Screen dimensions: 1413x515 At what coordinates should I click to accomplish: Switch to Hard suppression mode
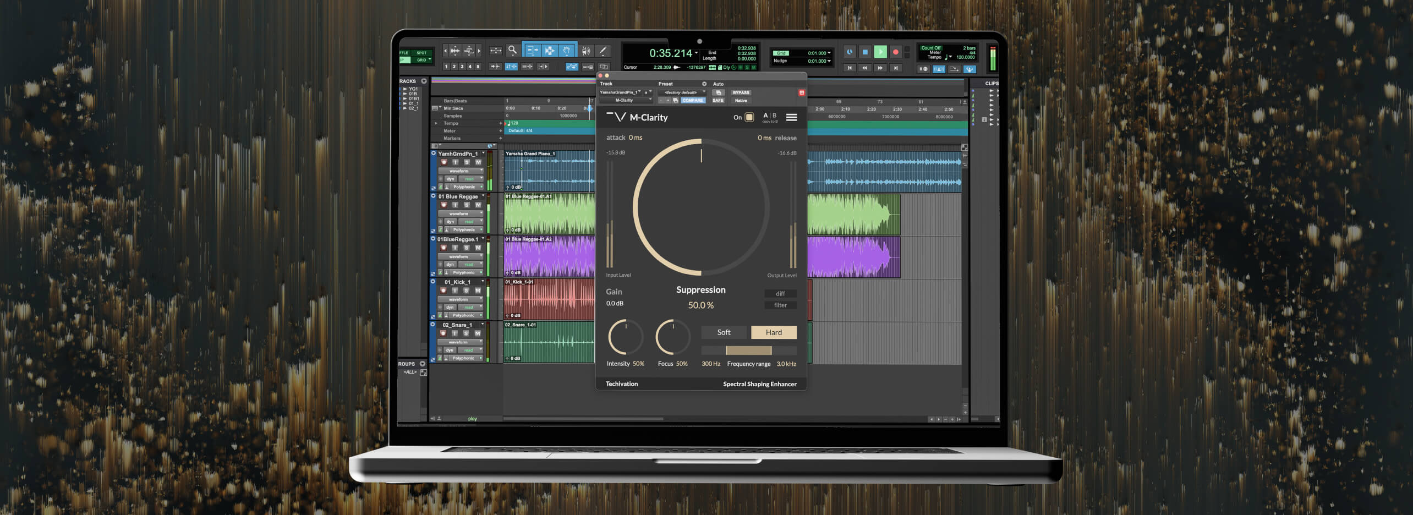pos(773,332)
